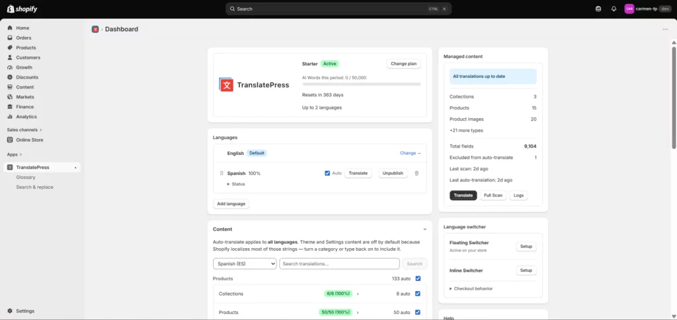Click the search magnifier icon
Viewport: 677px width, 320px height.
[x=232, y=9]
